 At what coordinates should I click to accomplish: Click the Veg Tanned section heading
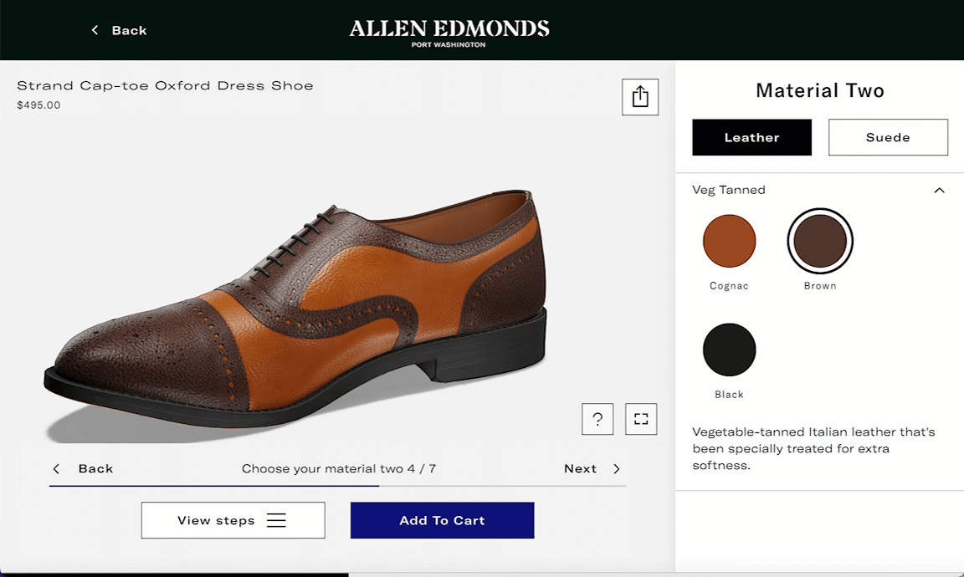729,190
